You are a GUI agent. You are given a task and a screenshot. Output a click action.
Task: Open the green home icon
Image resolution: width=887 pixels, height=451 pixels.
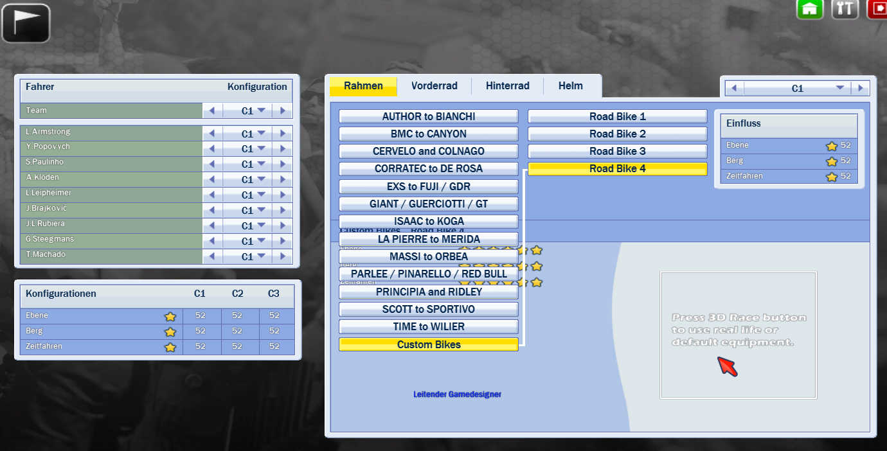pos(810,9)
